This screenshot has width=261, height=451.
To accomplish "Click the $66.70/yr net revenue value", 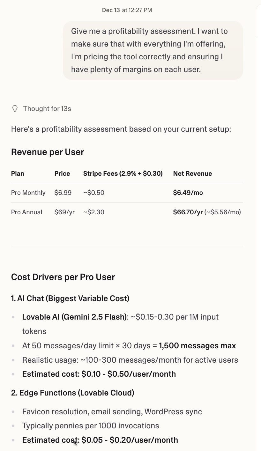I will (x=188, y=212).
